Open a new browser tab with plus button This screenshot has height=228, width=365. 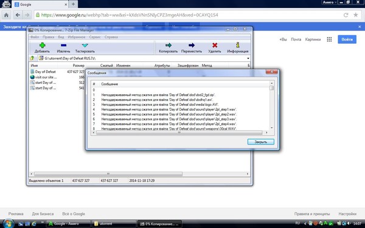pyautogui.click(x=73, y=4)
